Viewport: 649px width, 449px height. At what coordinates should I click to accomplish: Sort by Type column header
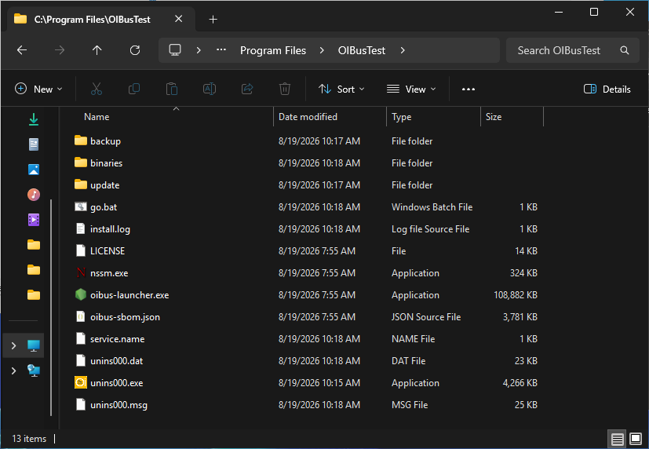402,117
